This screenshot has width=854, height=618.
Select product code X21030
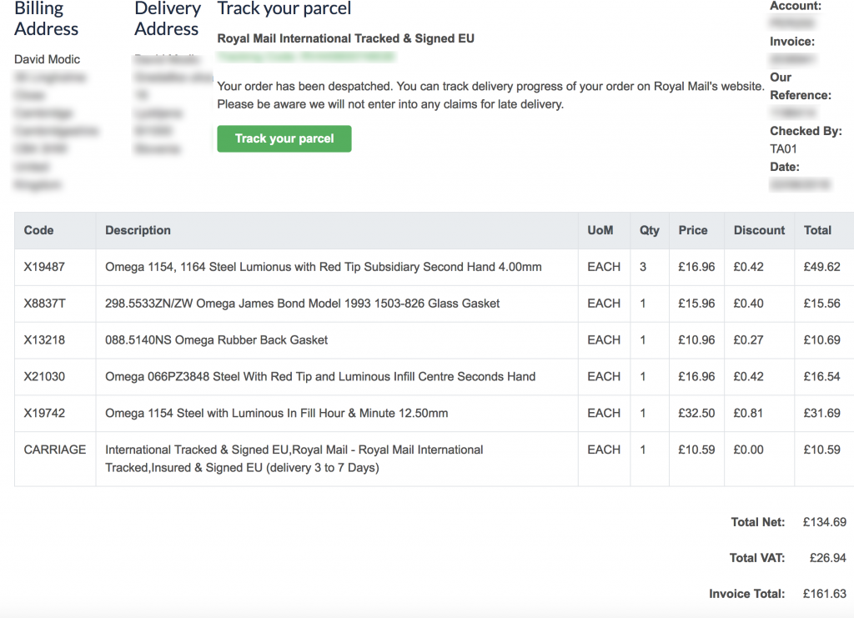[44, 376]
